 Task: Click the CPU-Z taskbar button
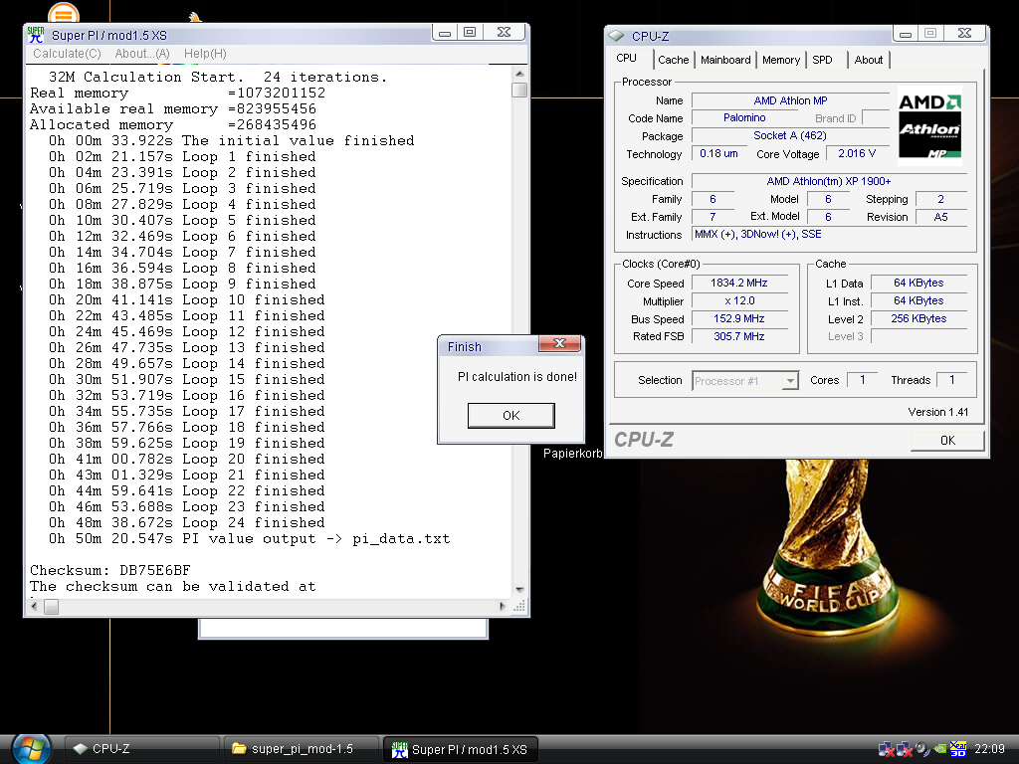pyautogui.click(x=141, y=749)
